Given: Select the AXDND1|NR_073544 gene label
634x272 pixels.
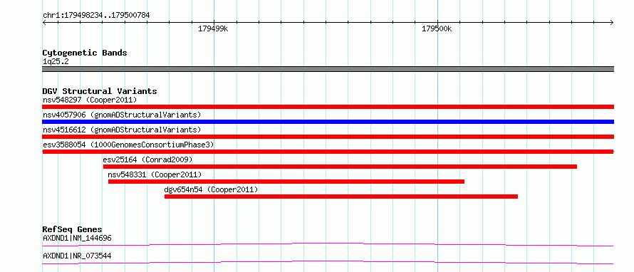Looking at the screenshot, I should [77, 256].
